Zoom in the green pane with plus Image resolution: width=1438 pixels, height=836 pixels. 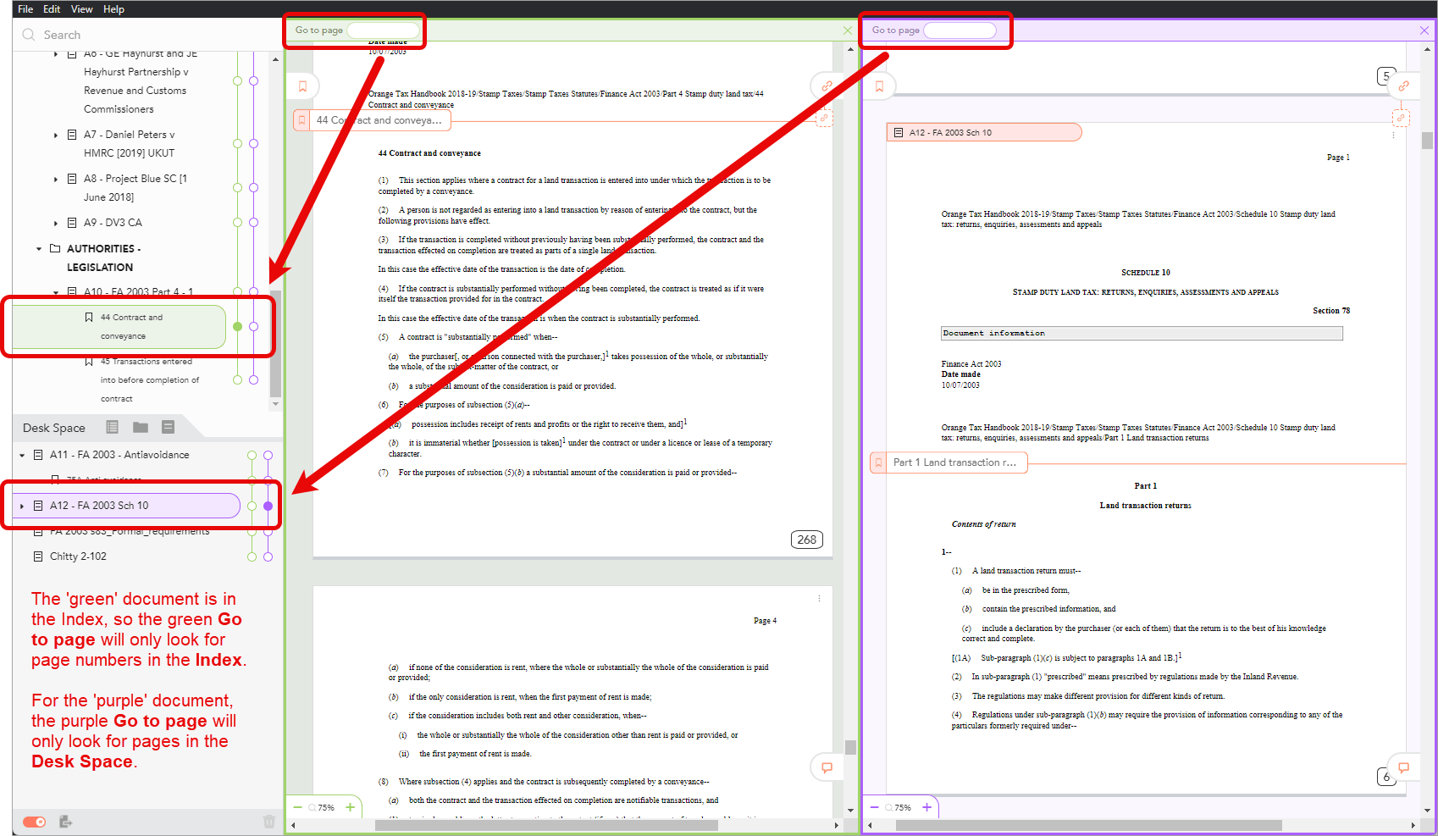tap(350, 807)
